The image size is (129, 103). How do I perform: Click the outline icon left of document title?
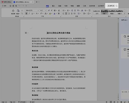[26, 33]
